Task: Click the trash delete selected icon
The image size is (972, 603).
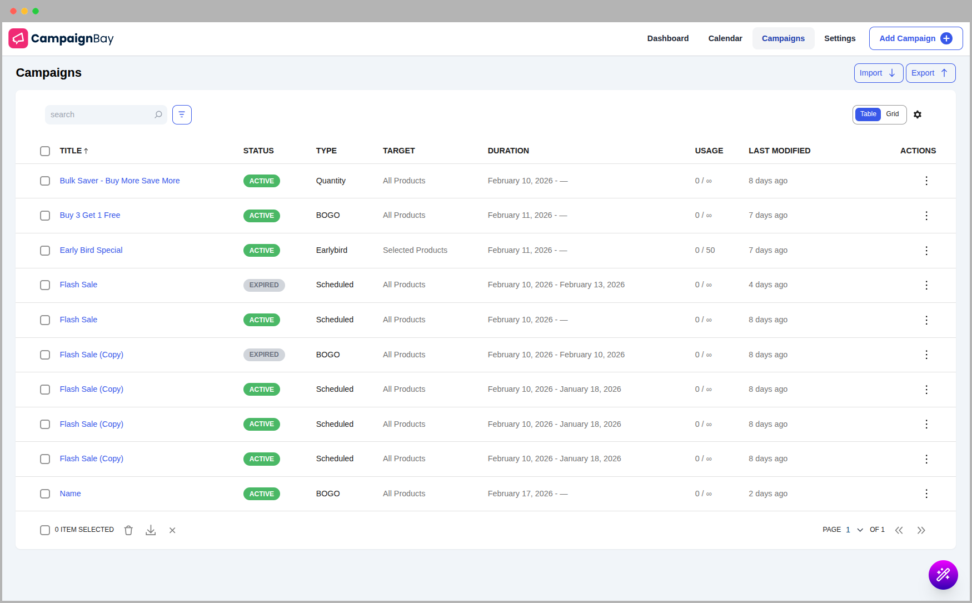Action: pyautogui.click(x=128, y=530)
